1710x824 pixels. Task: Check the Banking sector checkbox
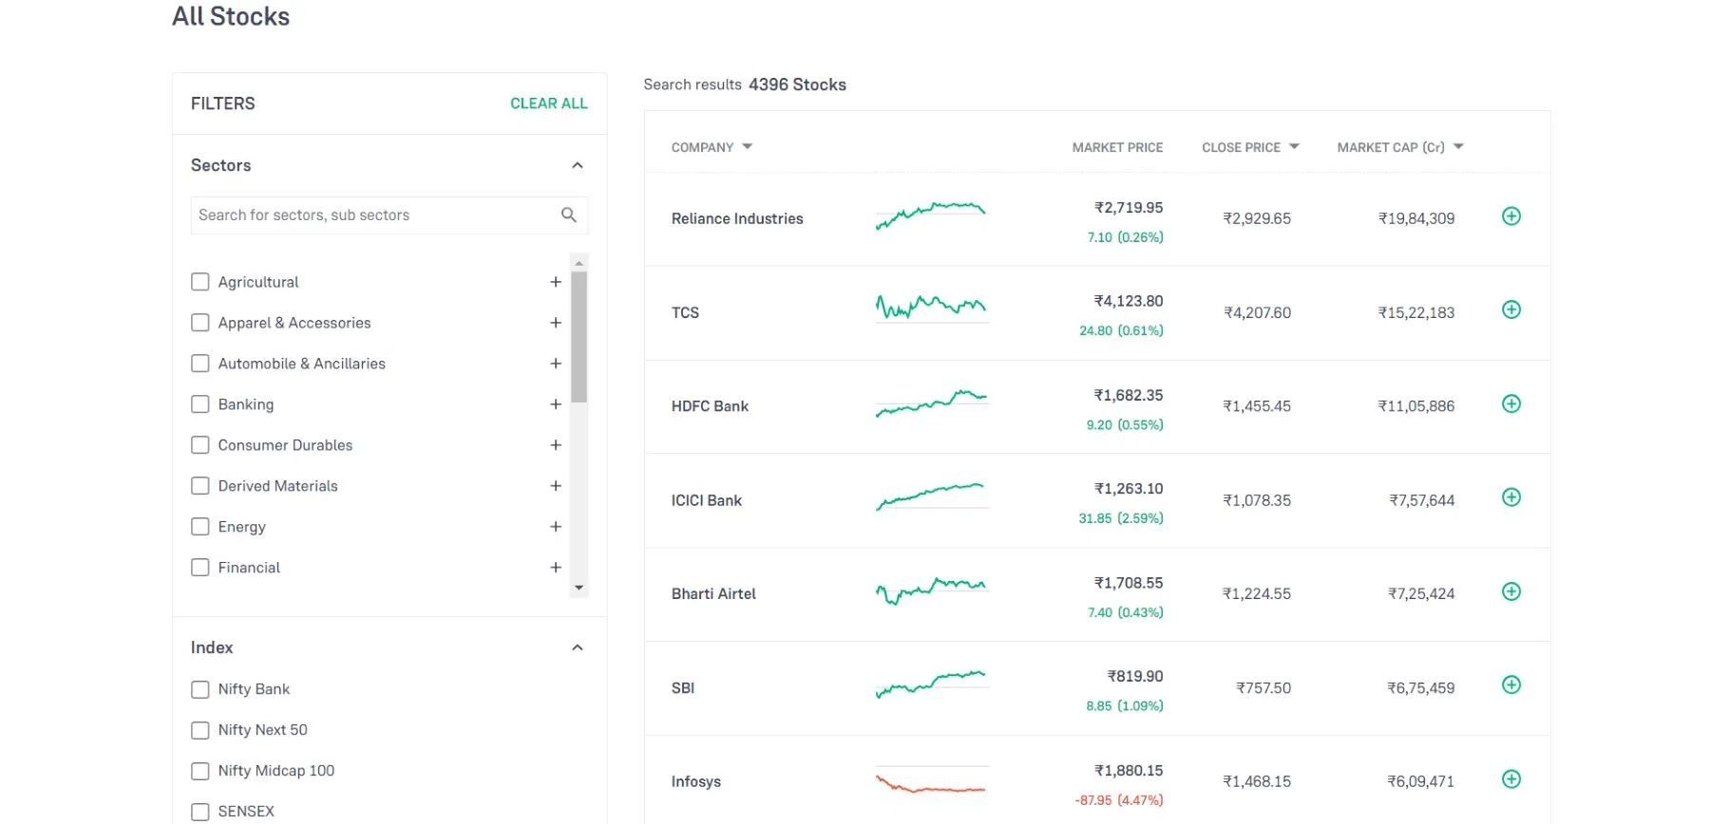point(199,404)
